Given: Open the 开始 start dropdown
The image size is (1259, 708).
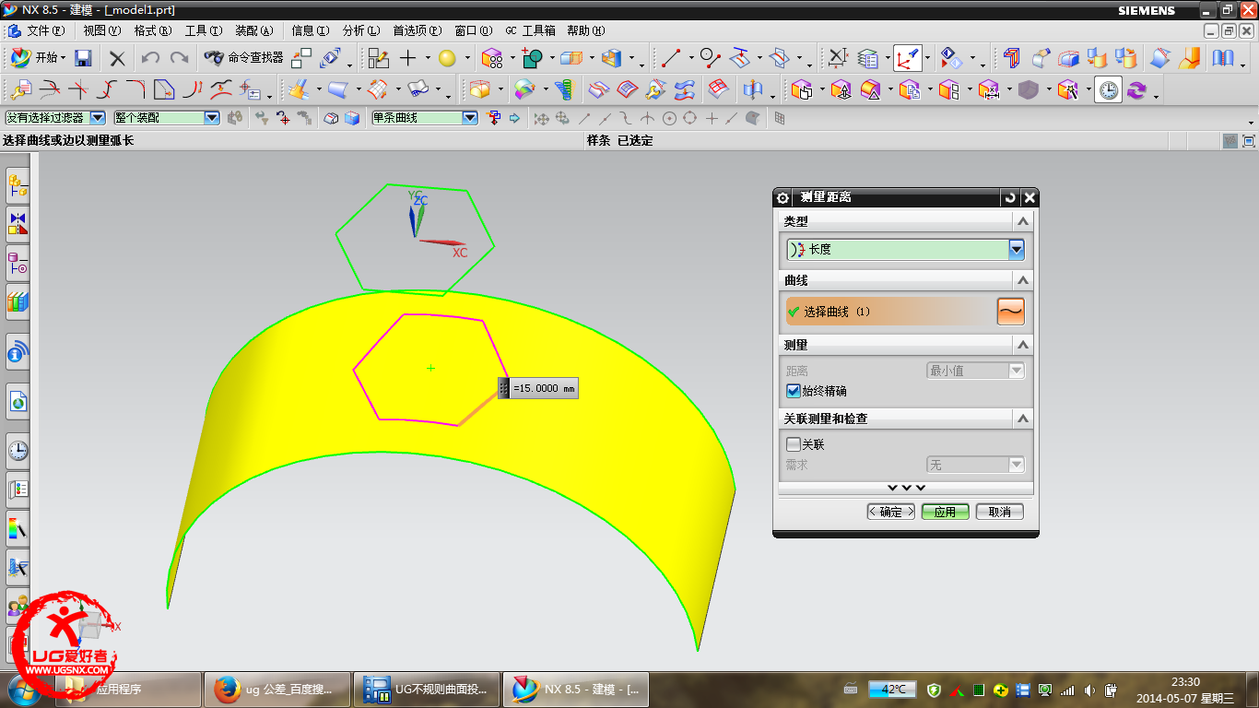Looking at the screenshot, I should (x=37, y=58).
